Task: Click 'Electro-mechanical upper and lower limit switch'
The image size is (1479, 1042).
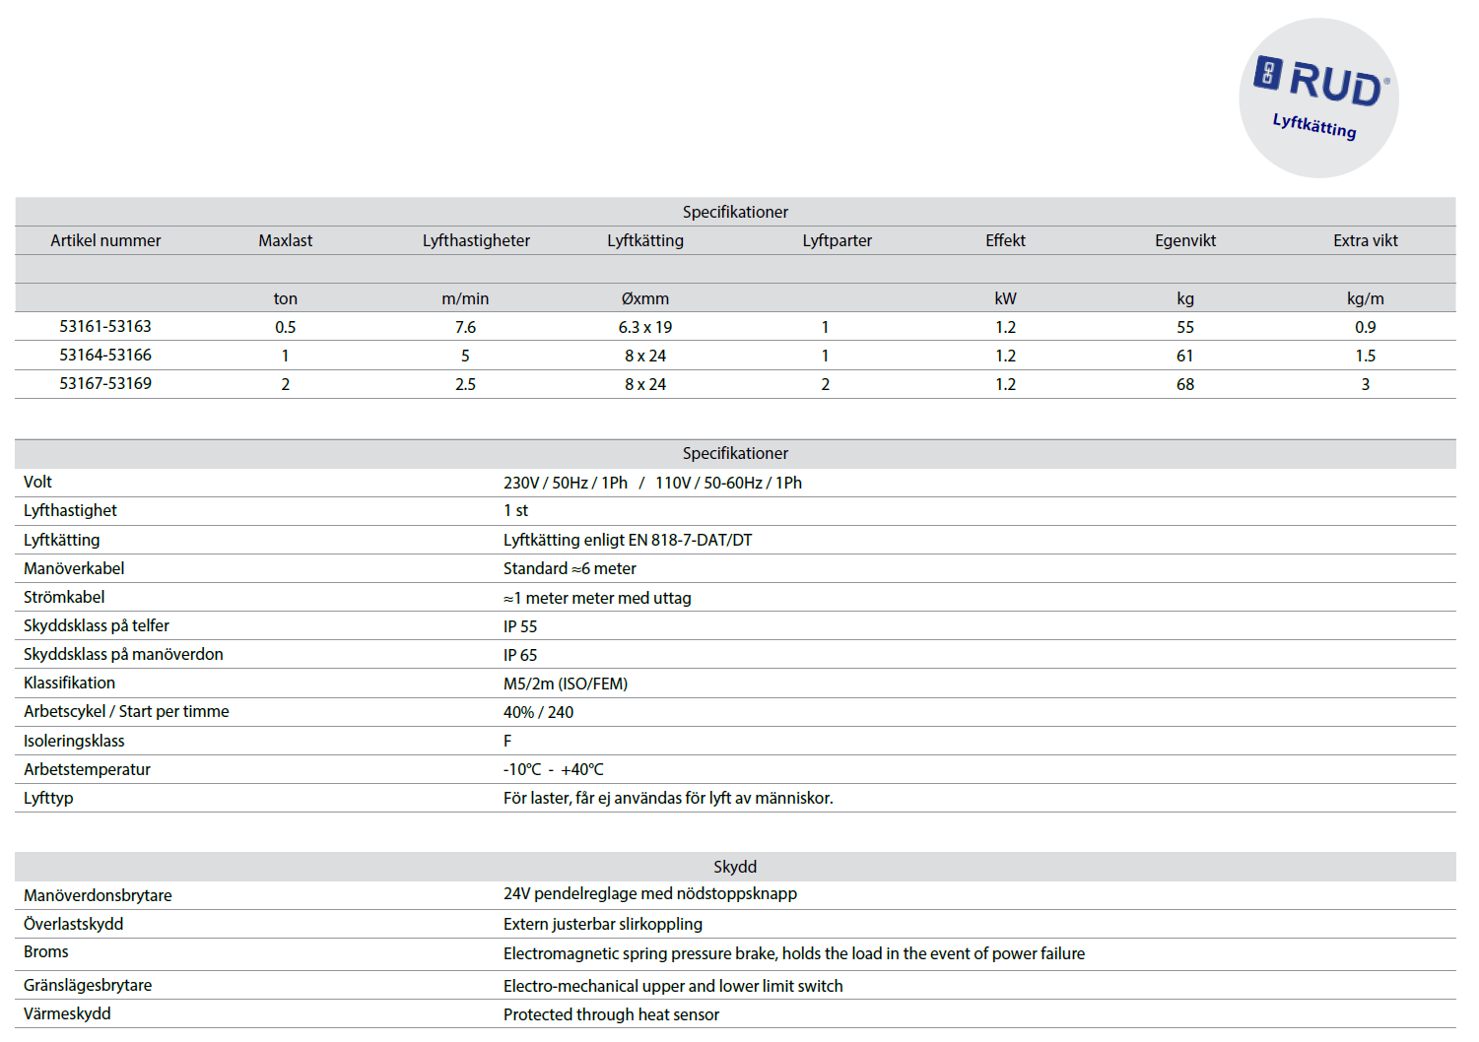Action: coord(673,986)
